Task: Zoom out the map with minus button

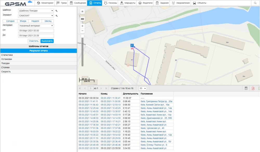Action: [82, 31]
